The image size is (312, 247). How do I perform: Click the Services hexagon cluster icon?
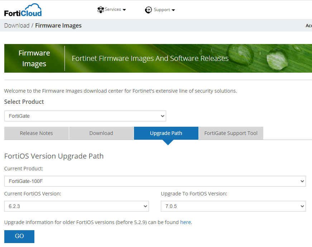point(101,10)
